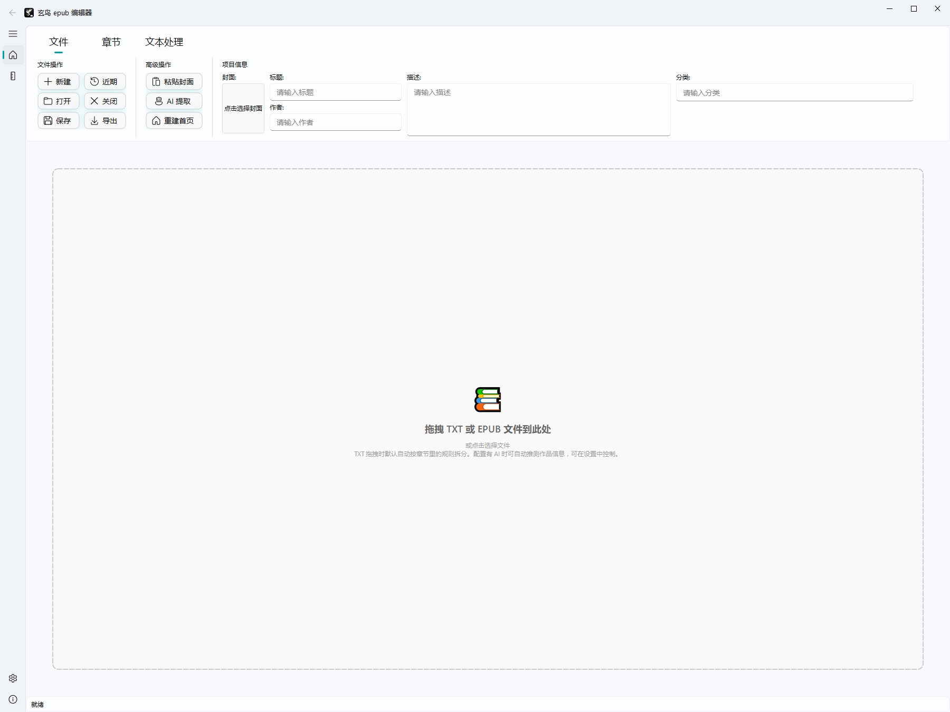Click the back arrow in title bar
This screenshot has width=950, height=712.
click(x=13, y=13)
